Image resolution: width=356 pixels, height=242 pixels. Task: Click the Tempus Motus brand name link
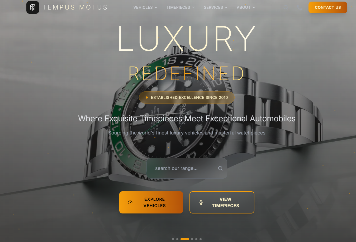tap(75, 7)
